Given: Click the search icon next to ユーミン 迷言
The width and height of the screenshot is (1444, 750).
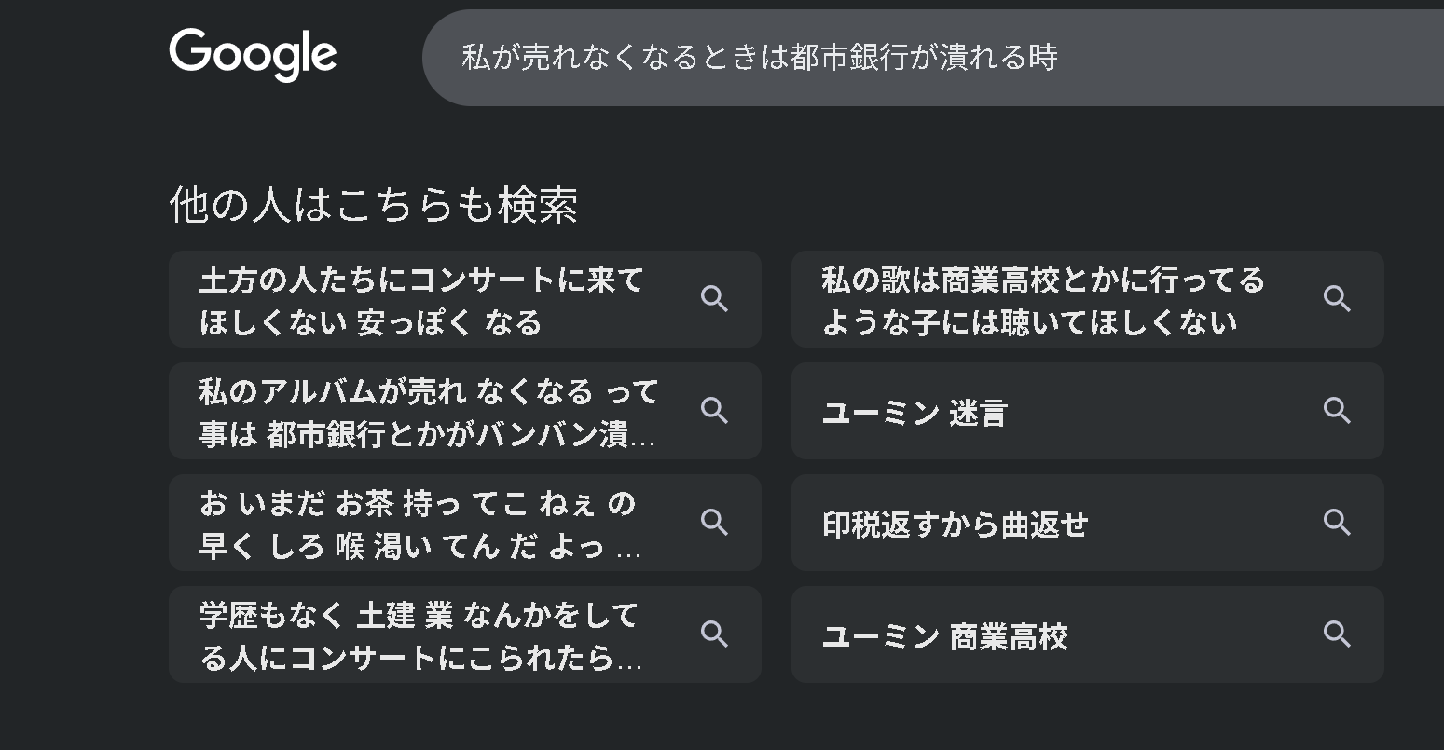Looking at the screenshot, I should [x=1337, y=411].
